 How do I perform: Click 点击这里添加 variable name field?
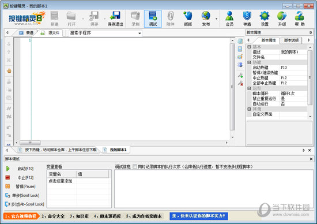pos(62,181)
